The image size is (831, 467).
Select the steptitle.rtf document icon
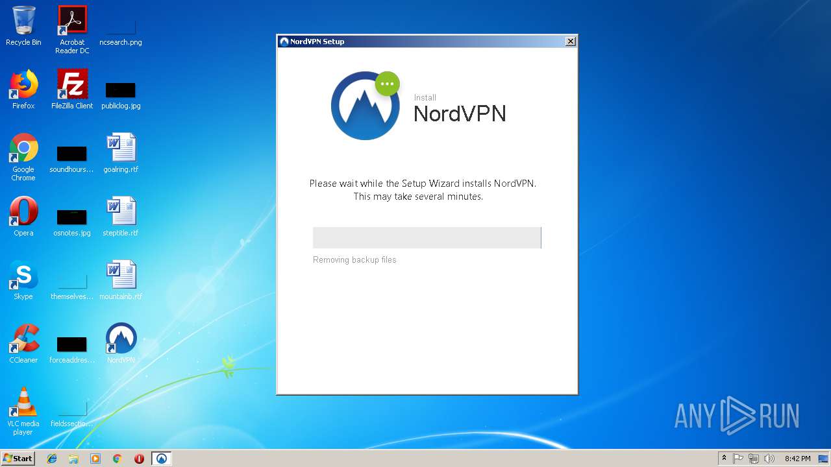(121, 217)
